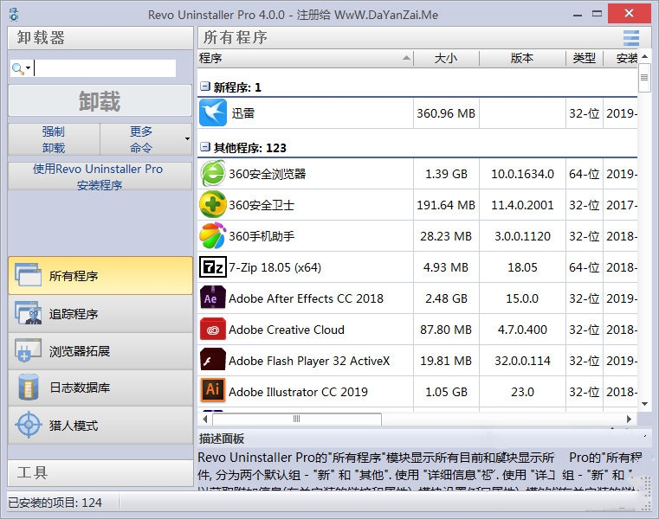Click the horizontal scrollbar left arrow

click(204, 419)
